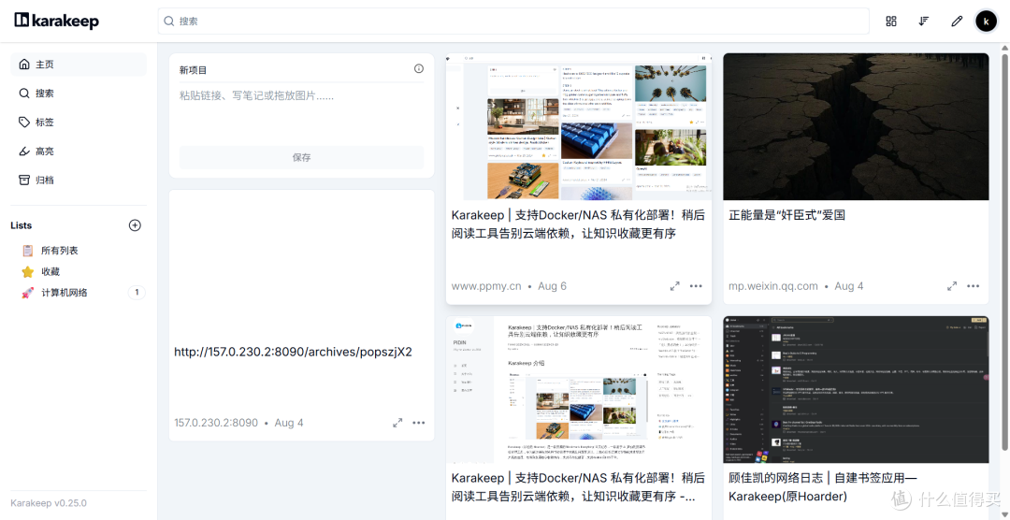Click www.ppmy.cn source link
This screenshot has height=520, width=1010.
486,286
